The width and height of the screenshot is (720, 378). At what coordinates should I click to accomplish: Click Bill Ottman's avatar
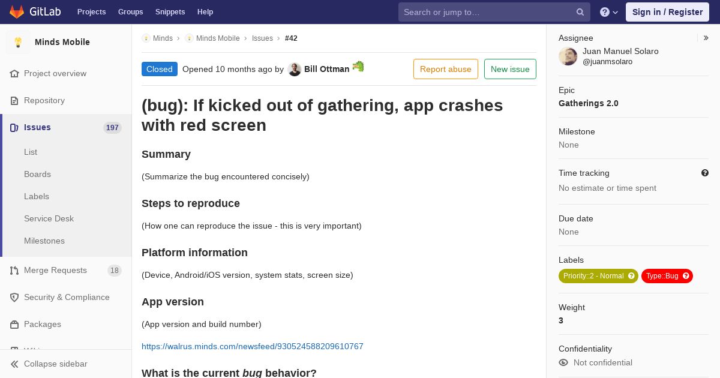tap(295, 69)
